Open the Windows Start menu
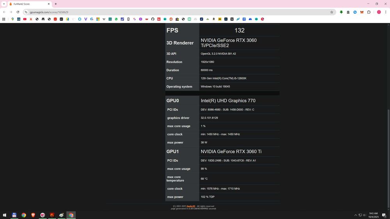Screen dimensions: 390x219 coord(4,215)
